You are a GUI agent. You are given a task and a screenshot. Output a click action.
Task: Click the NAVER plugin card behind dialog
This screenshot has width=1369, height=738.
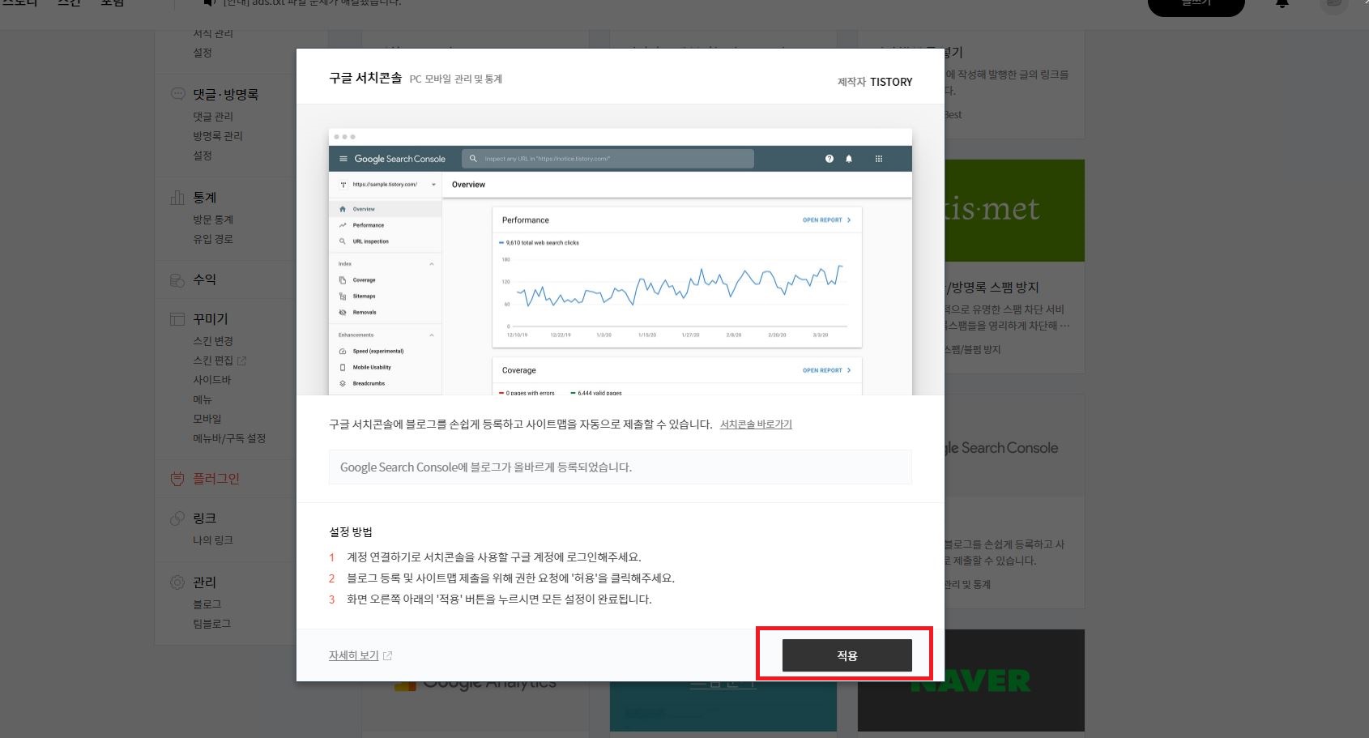[x=970, y=680]
